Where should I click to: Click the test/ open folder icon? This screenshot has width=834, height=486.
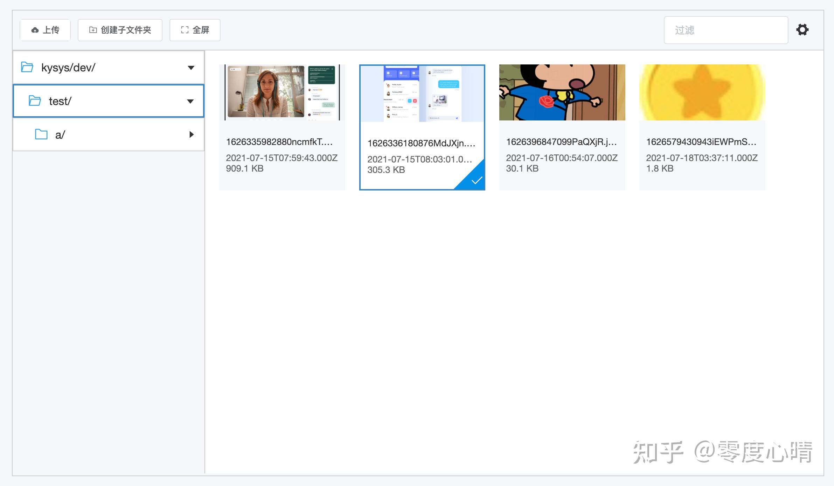35,100
